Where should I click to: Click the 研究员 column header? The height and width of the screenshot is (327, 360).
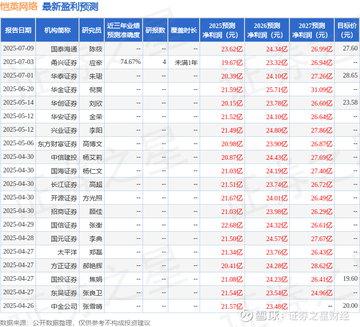[92, 30]
